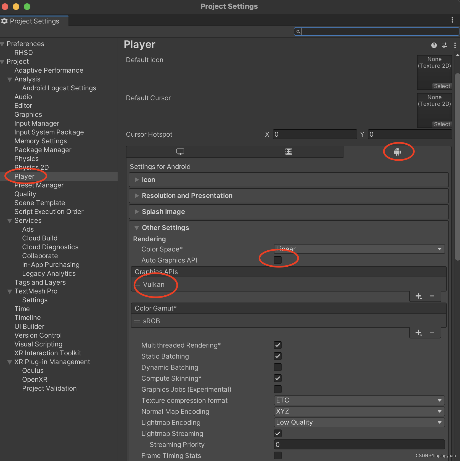This screenshot has height=461, width=460.
Task: Uncheck Static Batching
Action: point(278,356)
